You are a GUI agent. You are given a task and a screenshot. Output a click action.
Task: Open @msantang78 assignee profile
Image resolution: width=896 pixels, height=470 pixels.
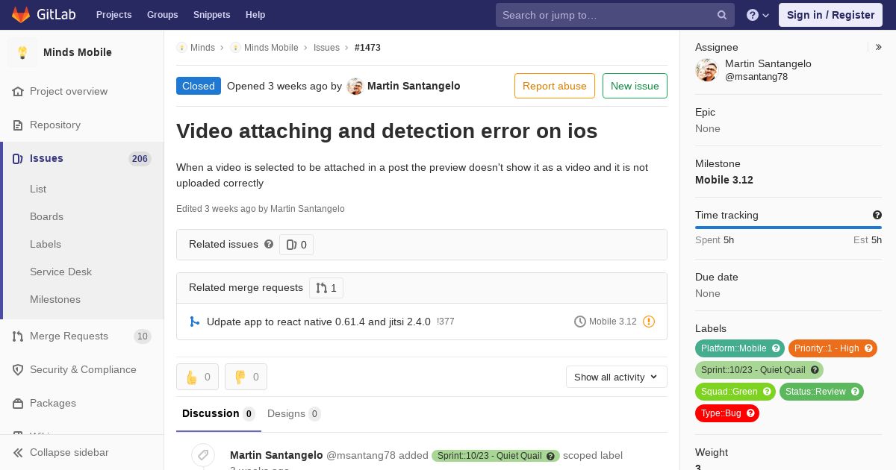pos(756,77)
